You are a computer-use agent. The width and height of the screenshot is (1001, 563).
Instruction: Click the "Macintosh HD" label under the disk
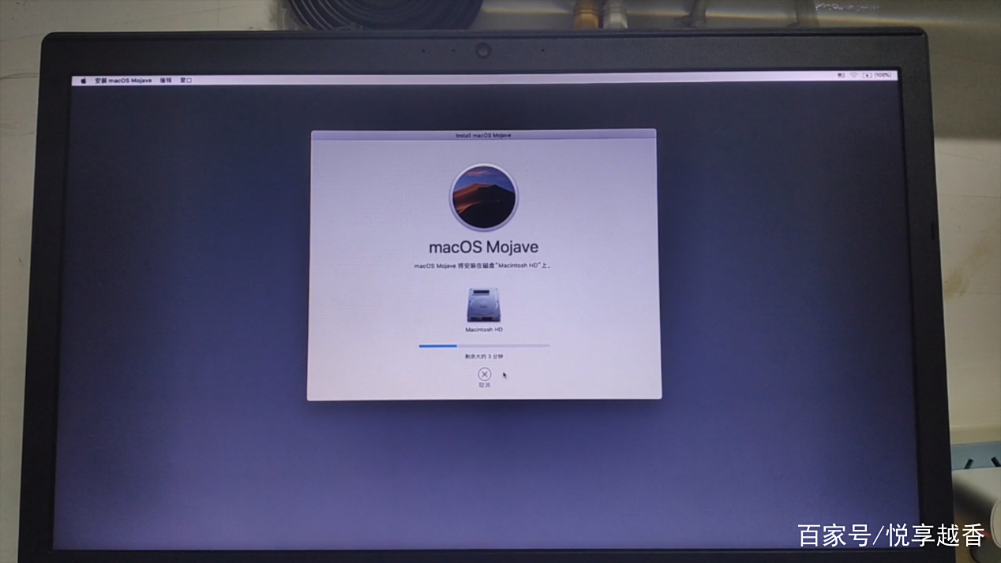point(484,330)
